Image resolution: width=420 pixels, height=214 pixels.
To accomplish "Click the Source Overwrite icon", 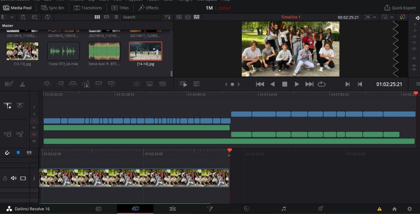I will 111,84.
